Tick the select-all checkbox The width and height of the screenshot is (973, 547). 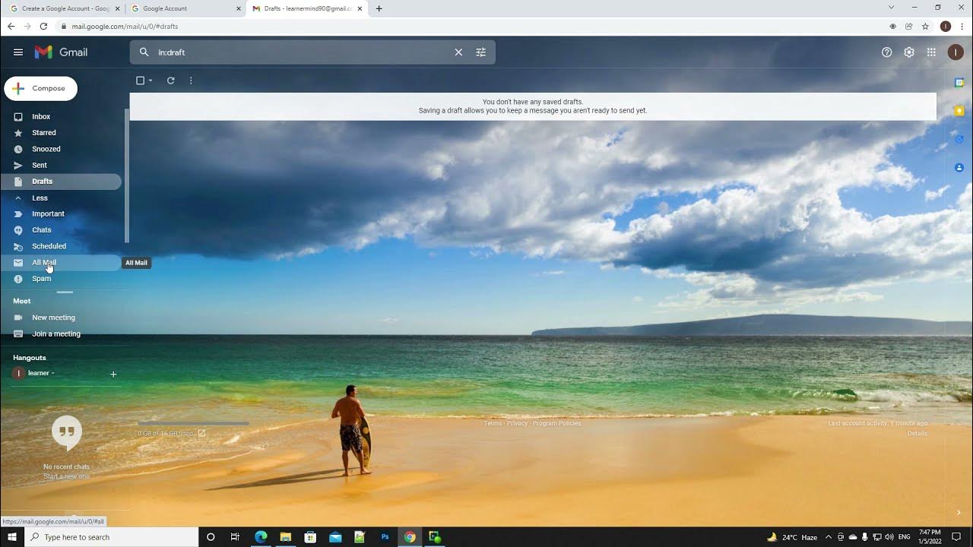(x=140, y=81)
